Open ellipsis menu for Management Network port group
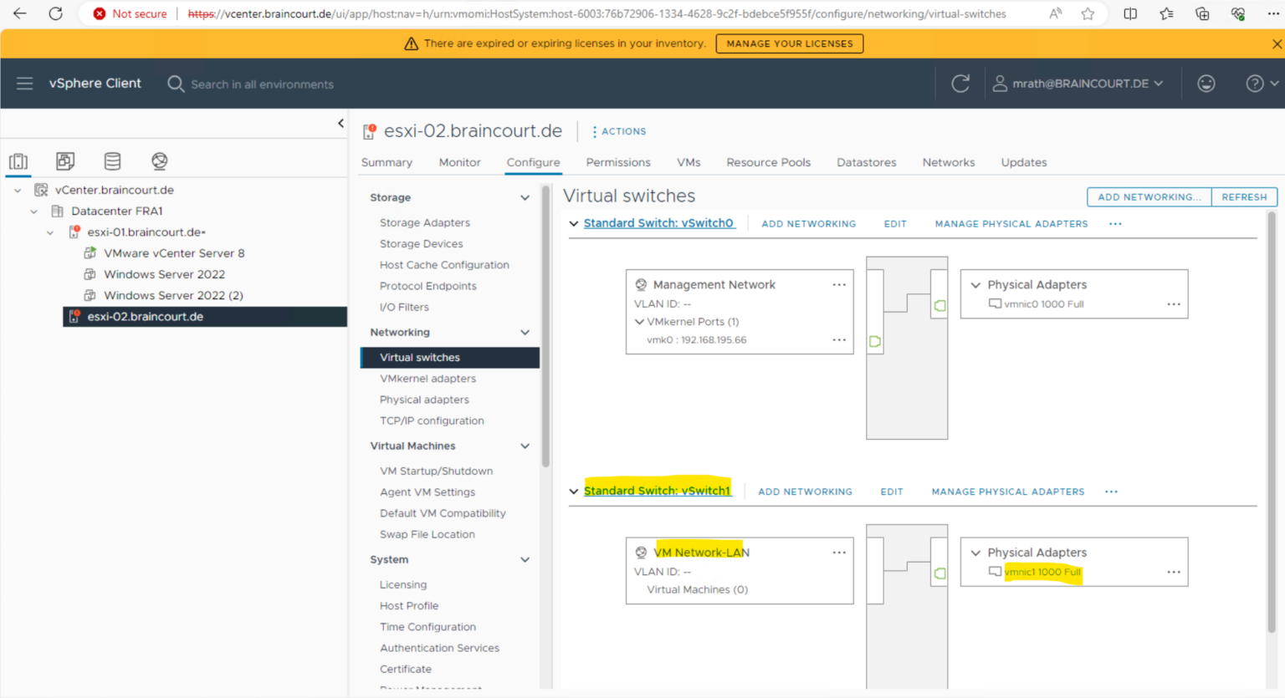1285x698 pixels. pyautogui.click(x=839, y=285)
